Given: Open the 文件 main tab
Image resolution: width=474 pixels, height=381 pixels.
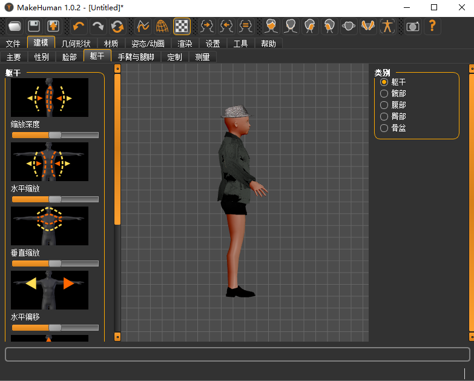Looking at the screenshot, I should tap(13, 44).
